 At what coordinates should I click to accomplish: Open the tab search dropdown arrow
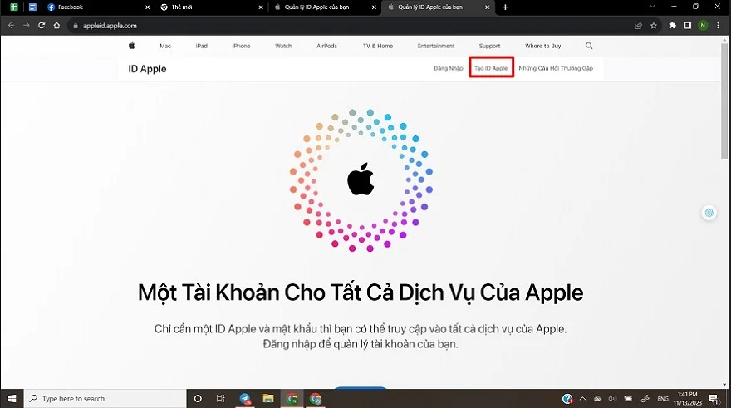click(x=652, y=7)
